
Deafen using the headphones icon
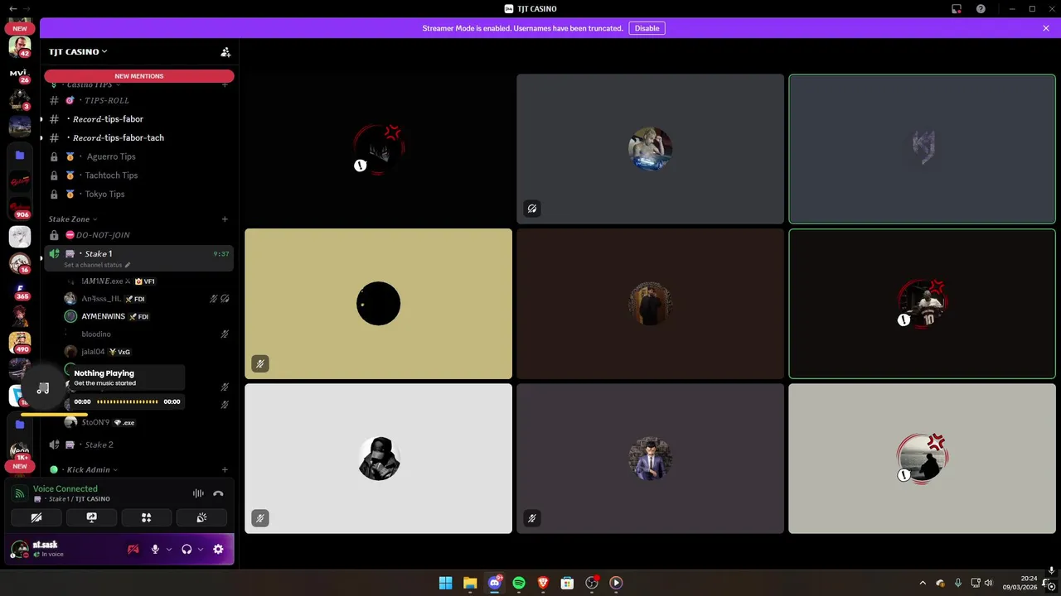187,549
